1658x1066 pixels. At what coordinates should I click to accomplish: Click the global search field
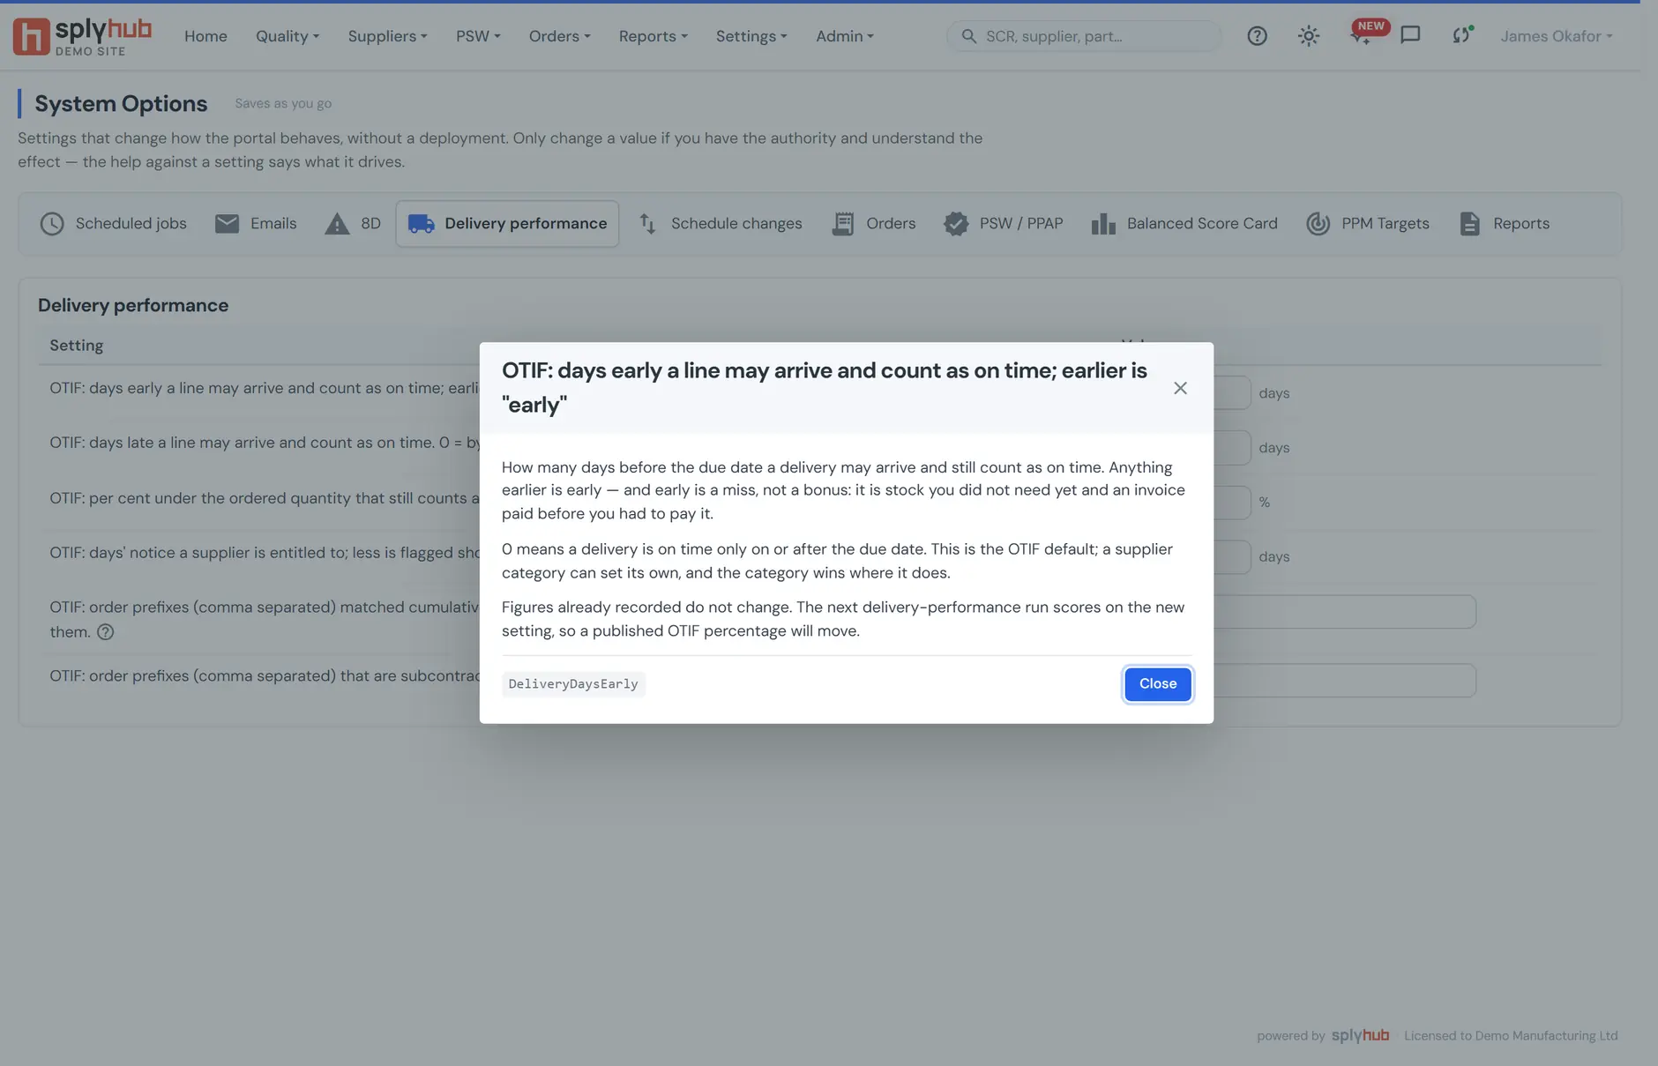(1084, 36)
